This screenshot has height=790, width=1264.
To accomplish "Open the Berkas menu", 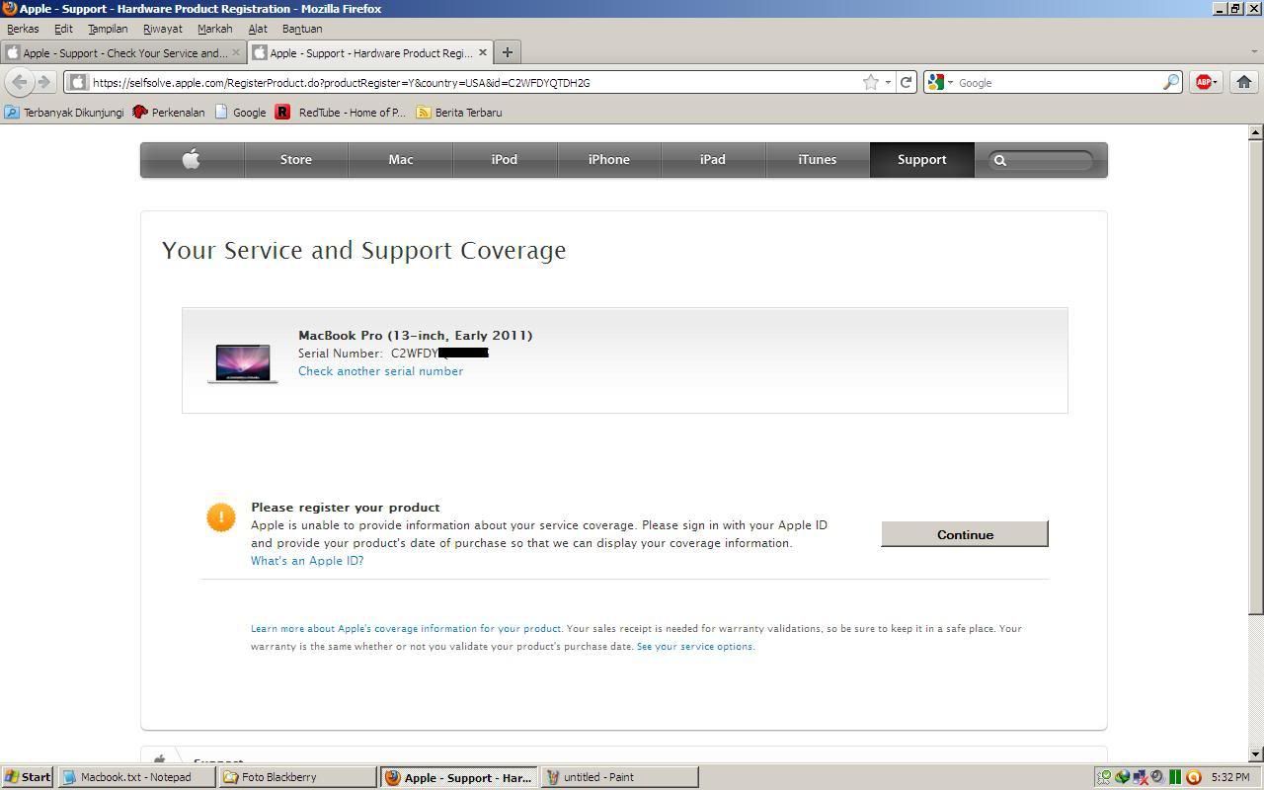I will (23, 29).
